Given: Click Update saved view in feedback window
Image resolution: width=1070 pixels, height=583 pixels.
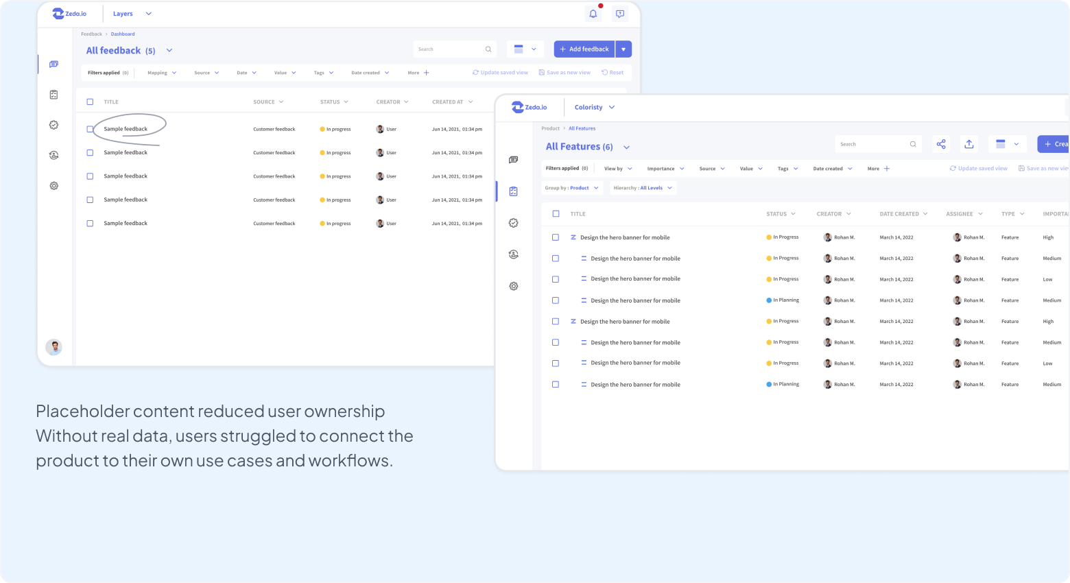Looking at the screenshot, I should (500, 73).
